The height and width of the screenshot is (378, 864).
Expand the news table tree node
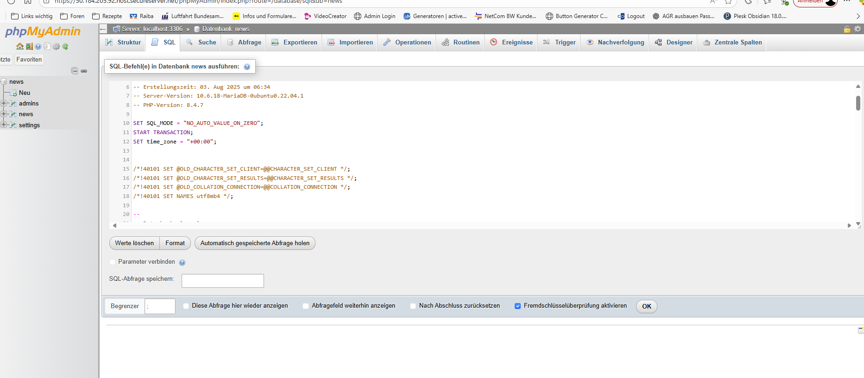[x=4, y=114]
